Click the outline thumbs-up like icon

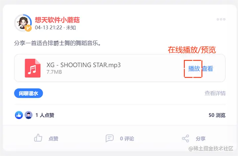38,138
